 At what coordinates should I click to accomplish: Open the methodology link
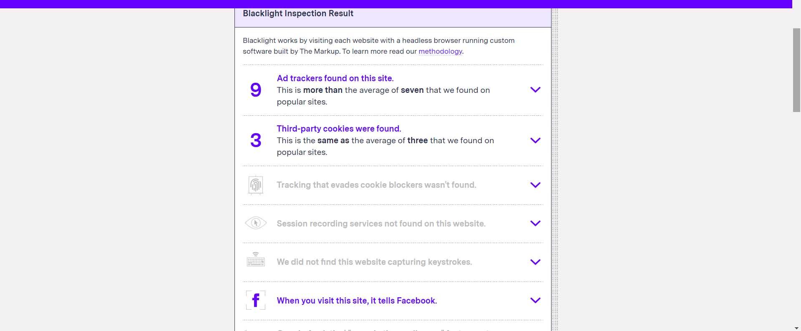pos(440,51)
